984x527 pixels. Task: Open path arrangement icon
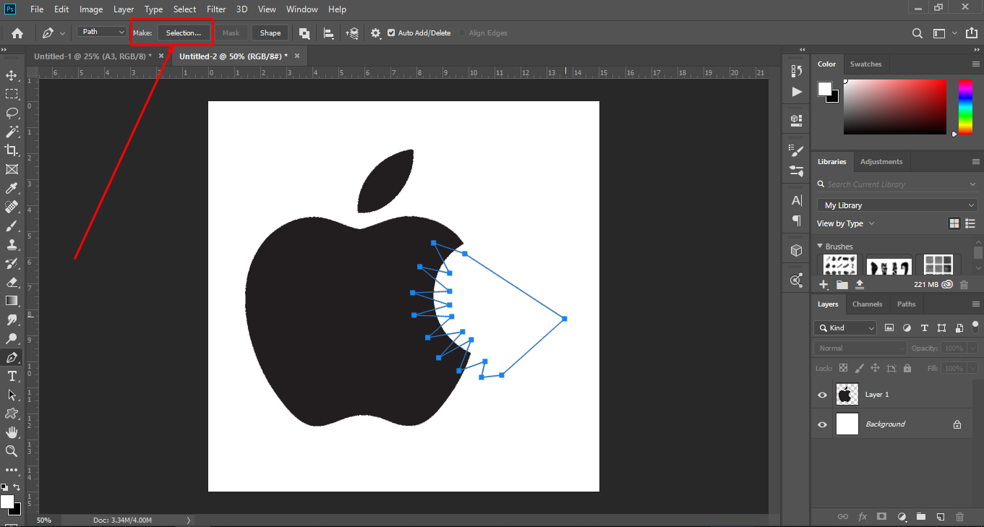pyautogui.click(x=352, y=33)
